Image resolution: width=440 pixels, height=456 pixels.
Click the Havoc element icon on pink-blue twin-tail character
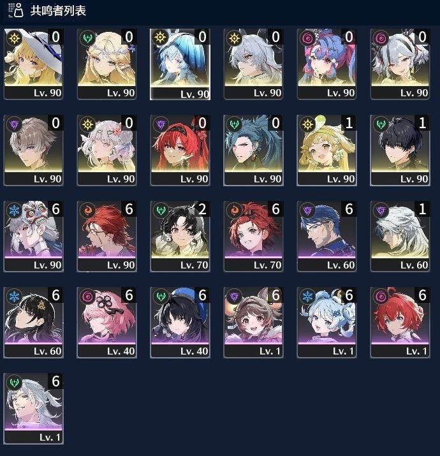coord(307,38)
